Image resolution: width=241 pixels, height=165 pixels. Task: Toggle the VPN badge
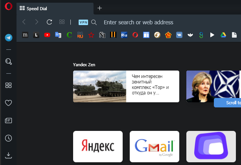(83, 22)
